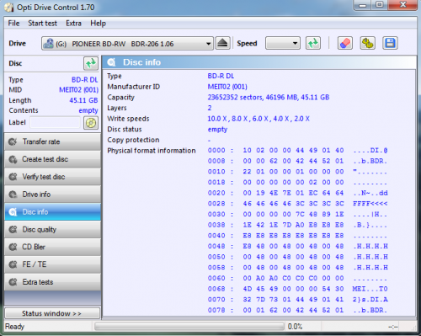Open Drive info page
Image resolution: width=421 pixels, height=336 pixels.
coord(53,195)
